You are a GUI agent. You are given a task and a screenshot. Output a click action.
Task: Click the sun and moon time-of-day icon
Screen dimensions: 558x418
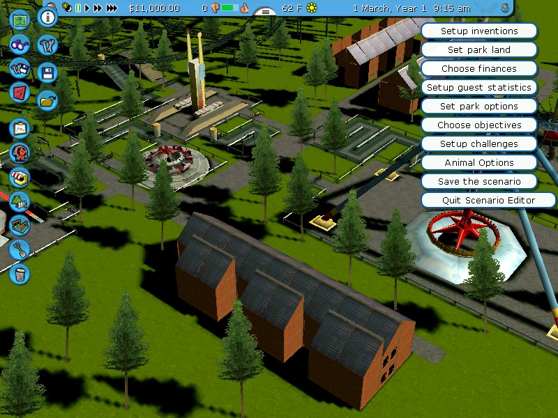(67, 8)
